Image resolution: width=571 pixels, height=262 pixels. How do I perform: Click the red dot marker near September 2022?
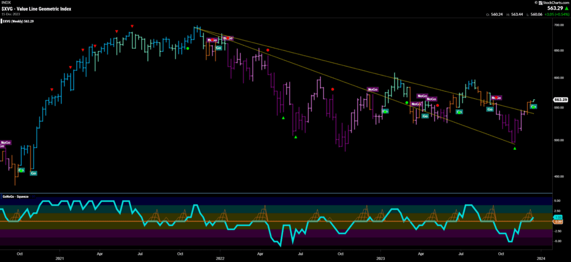click(x=333, y=89)
